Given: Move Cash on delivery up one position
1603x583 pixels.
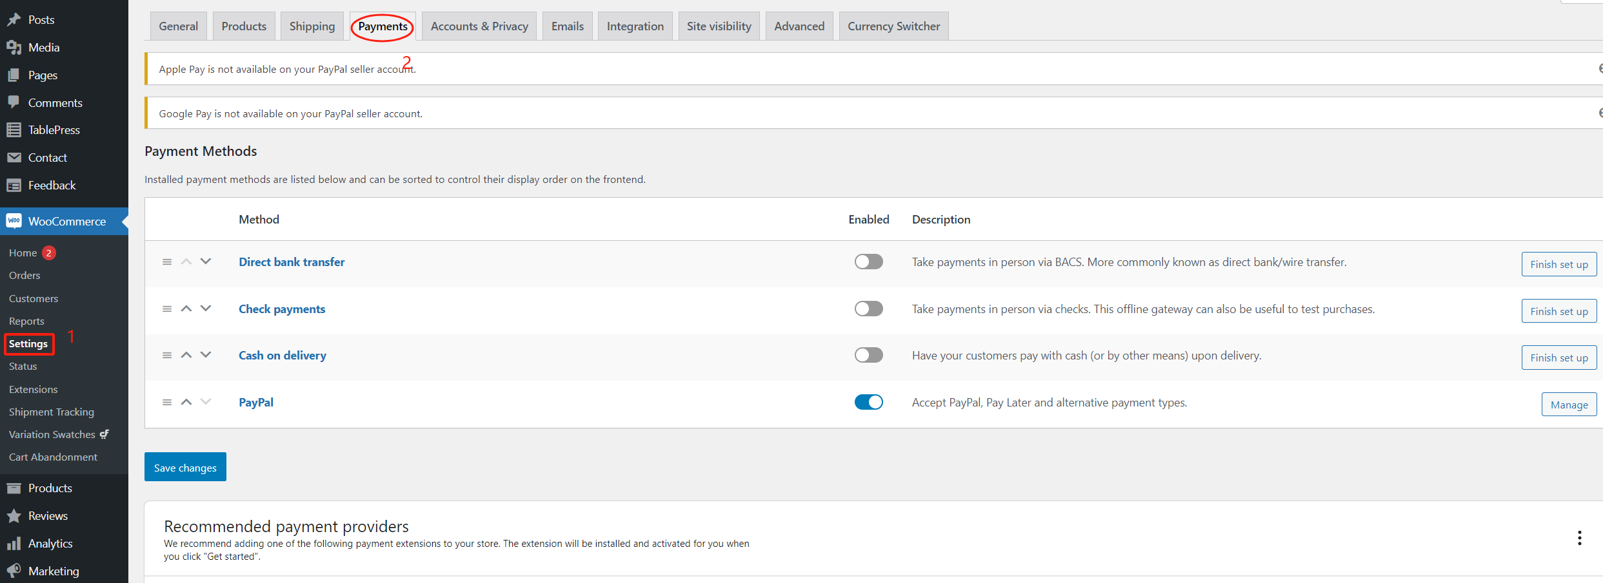Looking at the screenshot, I should click(186, 355).
